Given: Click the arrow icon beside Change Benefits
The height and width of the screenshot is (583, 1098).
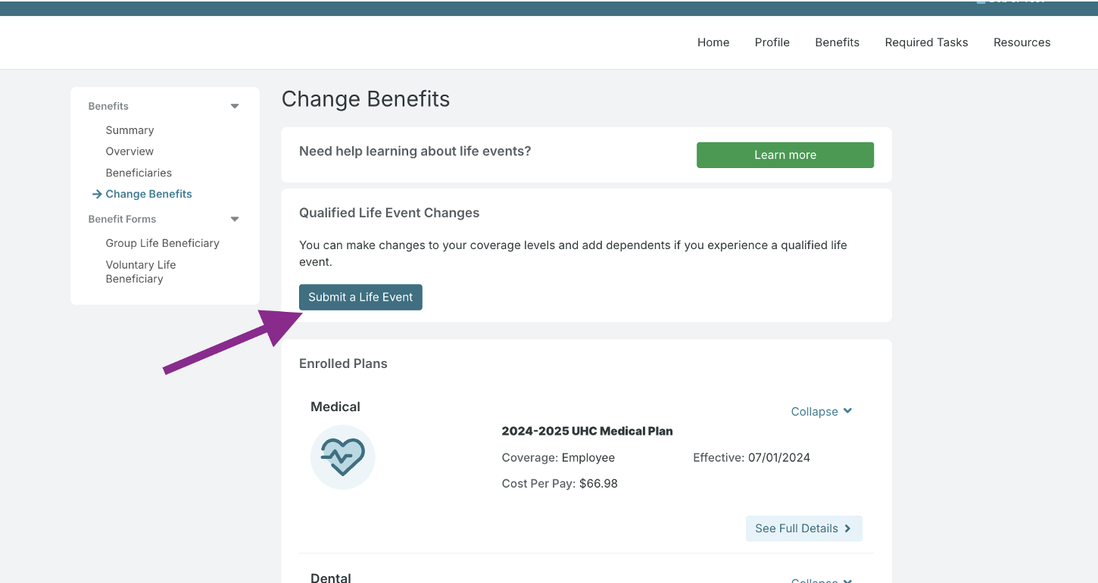Looking at the screenshot, I should (97, 194).
